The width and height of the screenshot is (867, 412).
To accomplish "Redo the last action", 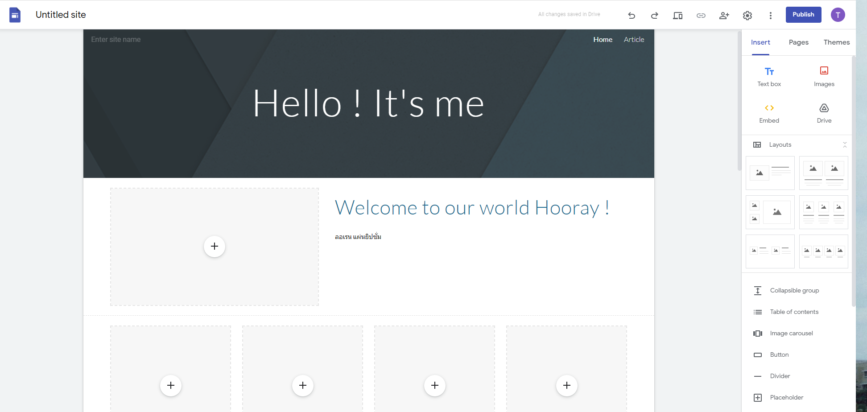I will [x=654, y=15].
